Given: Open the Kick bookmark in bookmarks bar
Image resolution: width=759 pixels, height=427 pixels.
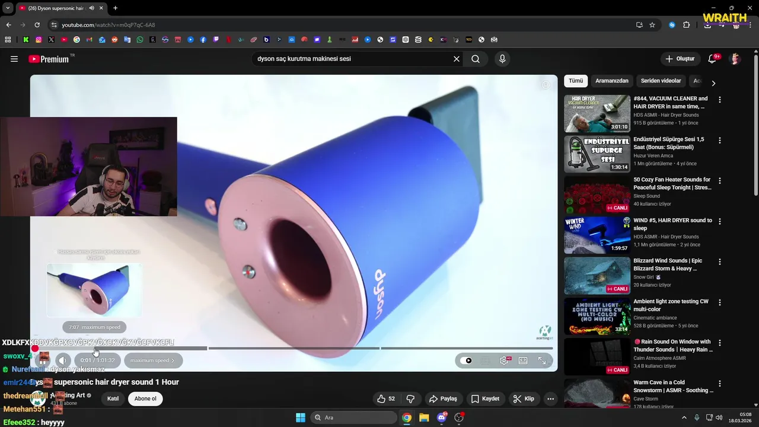Looking at the screenshot, I should click(26, 40).
